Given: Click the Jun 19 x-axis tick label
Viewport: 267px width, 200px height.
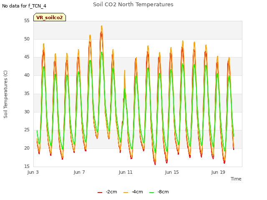Looking at the screenshot, I should (218, 172).
